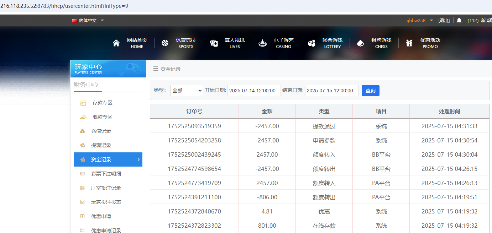
Task: Open the 类型 type dropdown showing 全部
Action: tap(187, 91)
